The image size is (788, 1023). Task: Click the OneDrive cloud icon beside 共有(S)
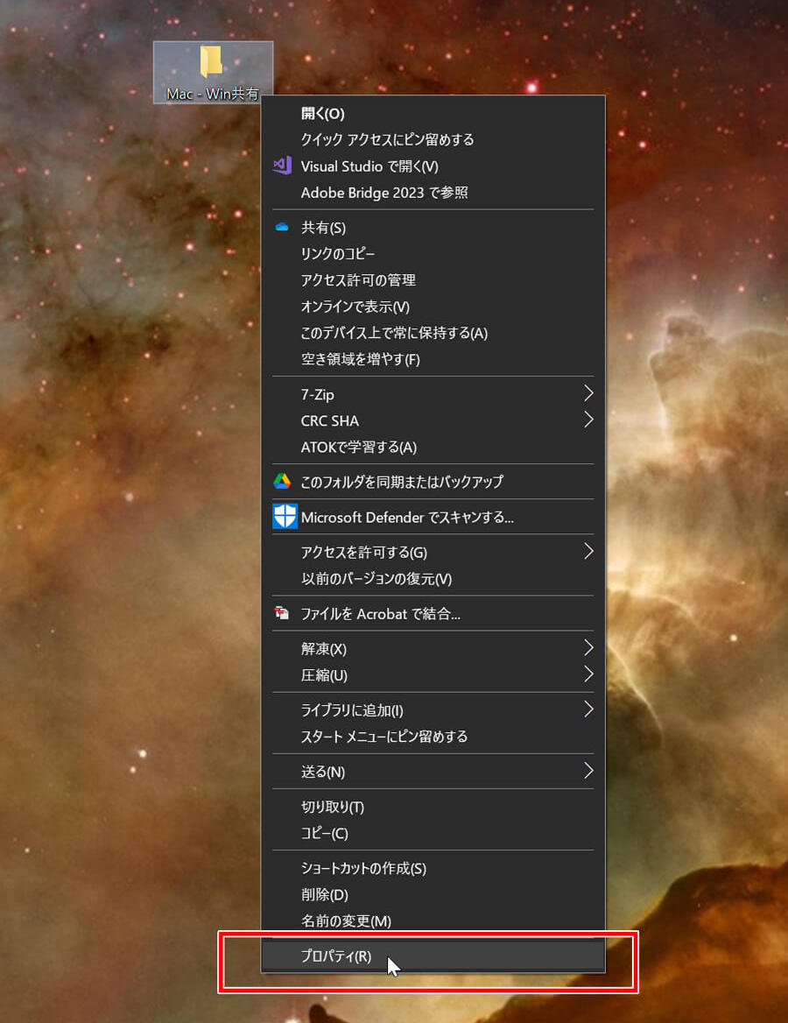[x=282, y=227]
